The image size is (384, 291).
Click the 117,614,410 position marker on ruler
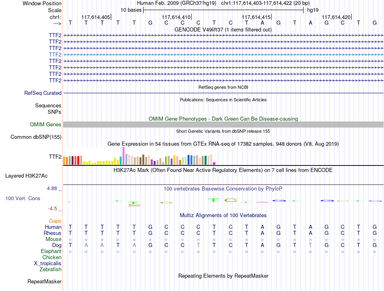coord(176,17)
